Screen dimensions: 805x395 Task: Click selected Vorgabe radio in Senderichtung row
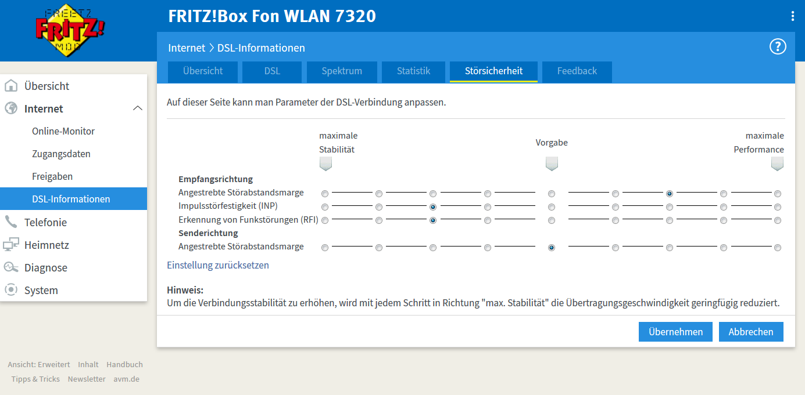click(x=552, y=248)
